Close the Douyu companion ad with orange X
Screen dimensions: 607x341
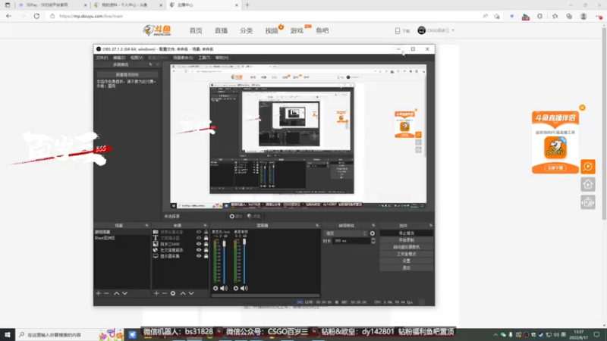click(x=582, y=108)
